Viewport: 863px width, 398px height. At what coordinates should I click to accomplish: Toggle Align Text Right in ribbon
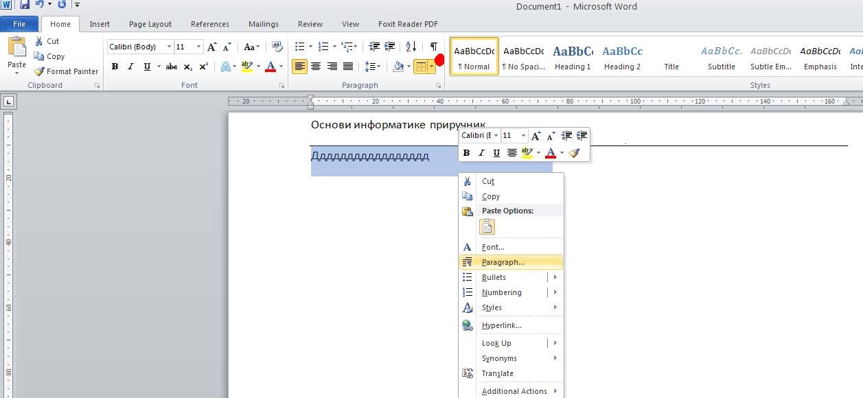332,67
